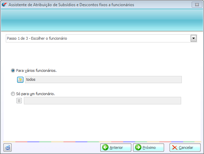Viewport: 204px width, 154px height.
Task: Open the employee list lookup icon
Action: tap(19, 101)
